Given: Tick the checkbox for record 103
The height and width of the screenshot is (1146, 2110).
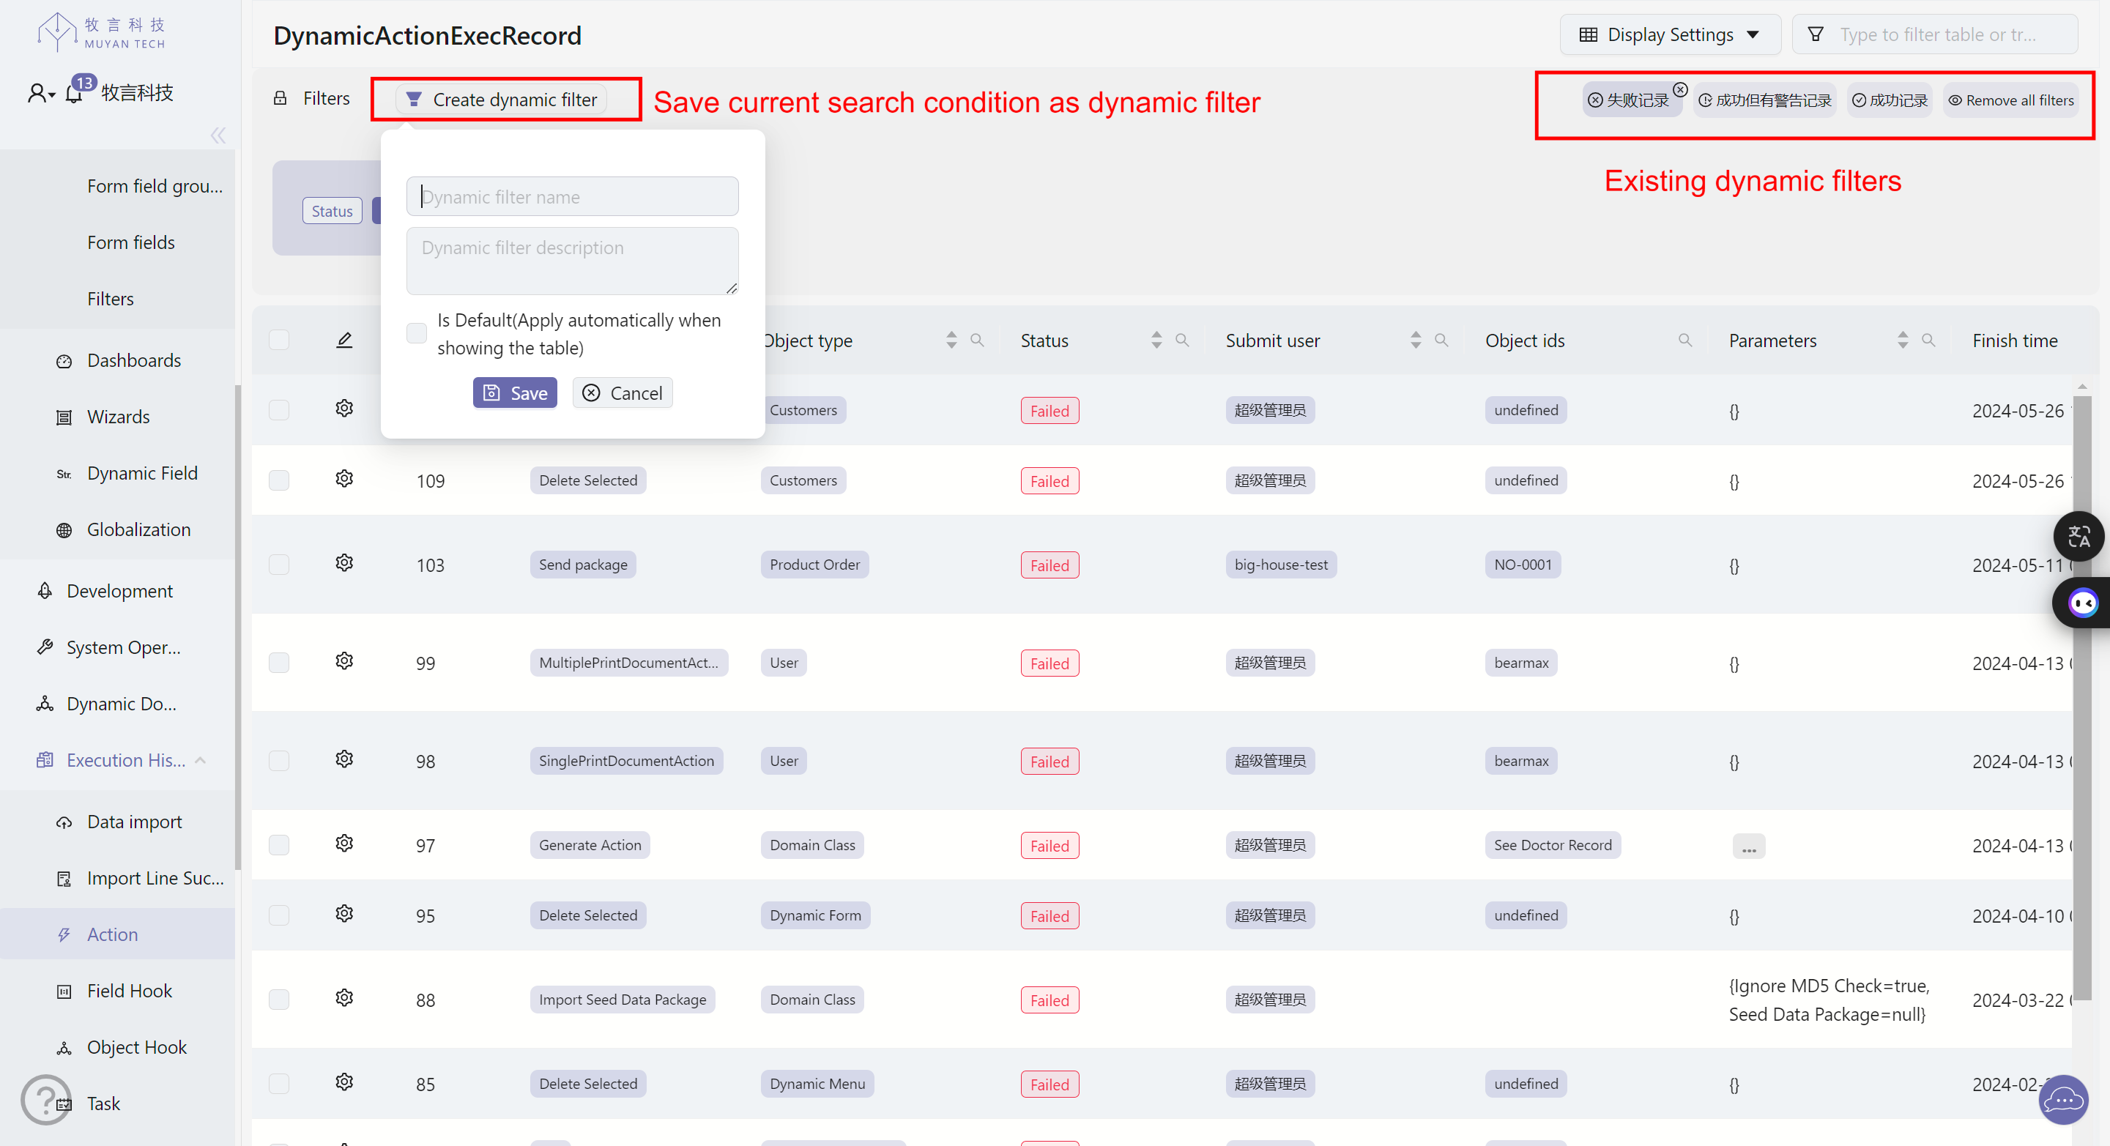Looking at the screenshot, I should pos(279,565).
